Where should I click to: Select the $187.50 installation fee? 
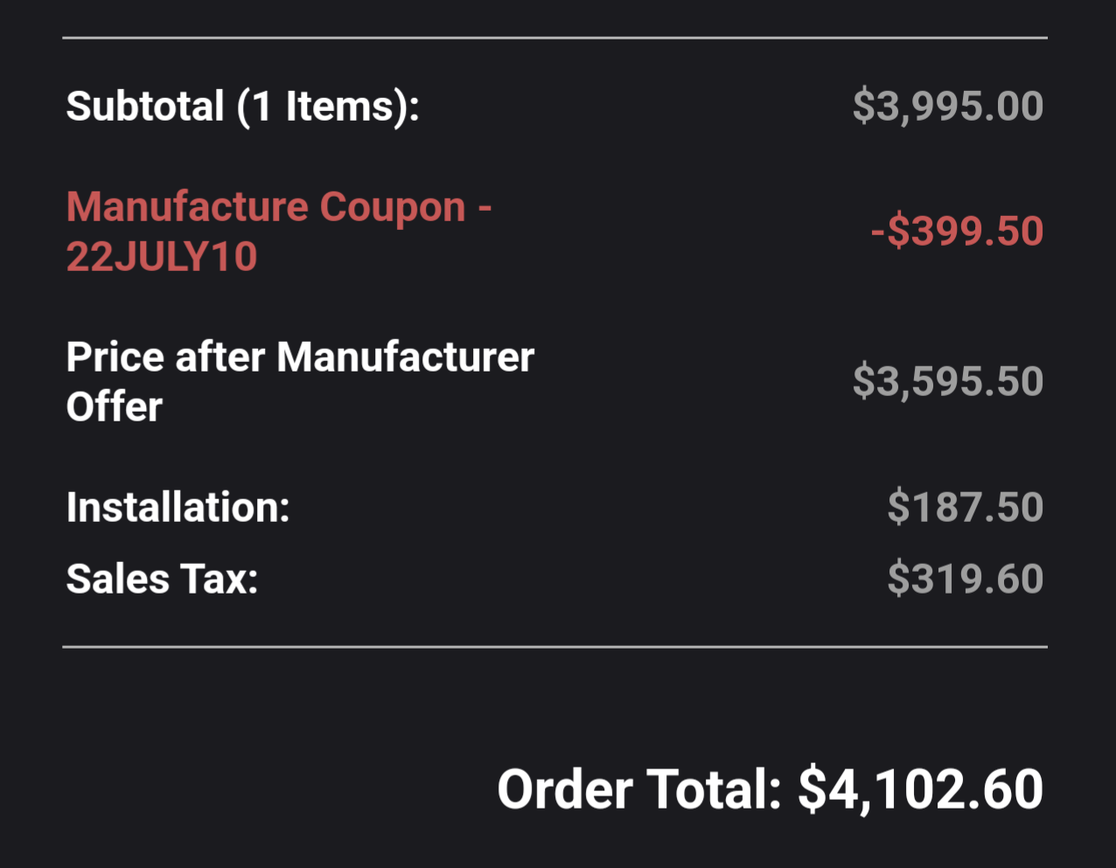tap(965, 508)
